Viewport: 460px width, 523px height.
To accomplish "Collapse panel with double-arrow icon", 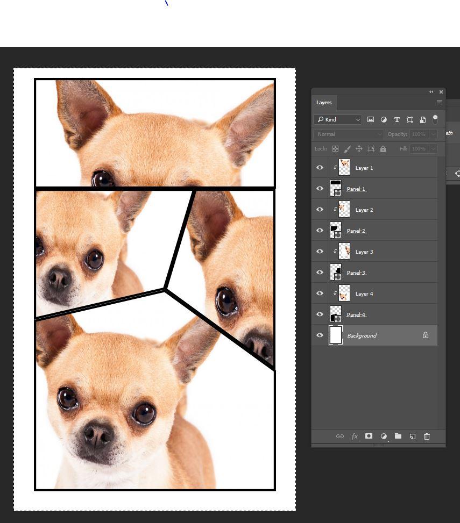I will (431, 92).
